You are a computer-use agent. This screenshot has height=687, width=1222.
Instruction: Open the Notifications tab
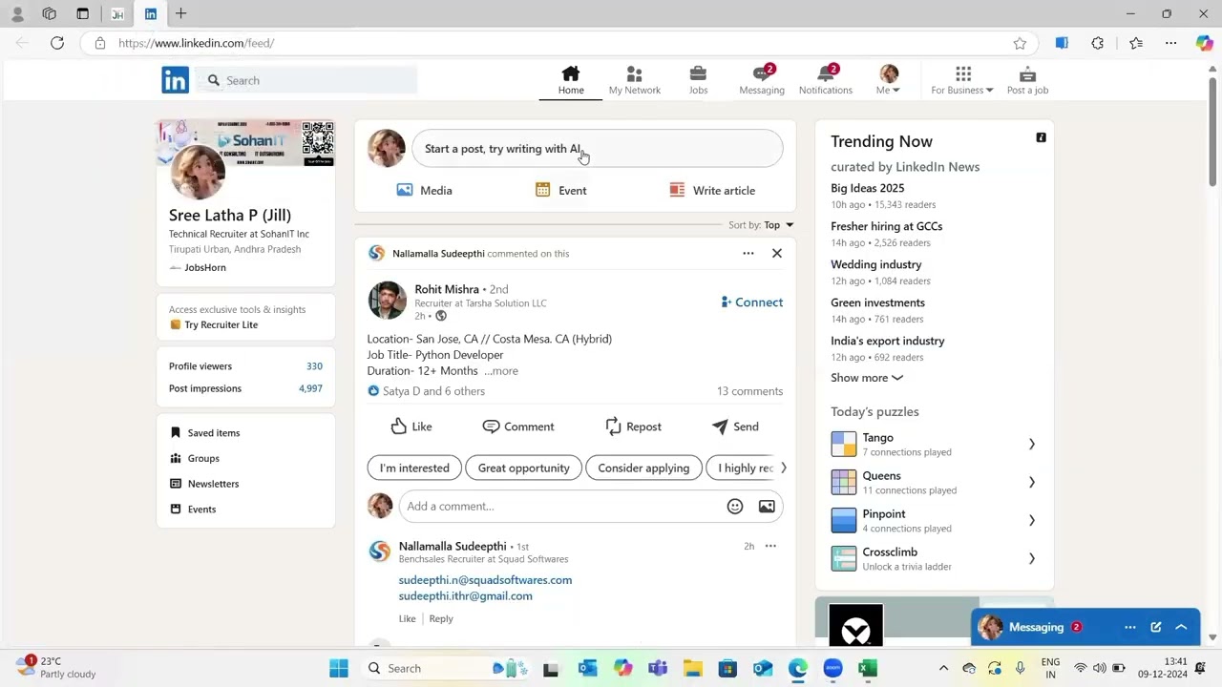pyautogui.click(x=826, y=80)
